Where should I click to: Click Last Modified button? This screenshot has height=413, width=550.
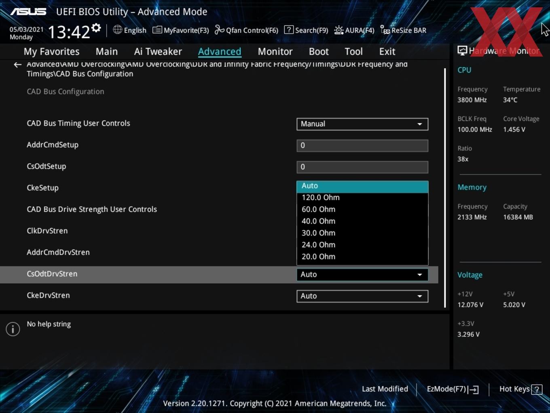coord(385,389)
